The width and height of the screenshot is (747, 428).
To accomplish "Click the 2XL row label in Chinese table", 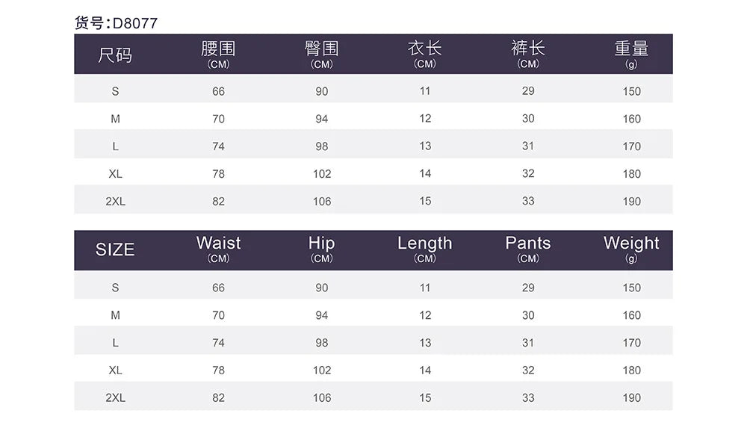I will click(x=115, y=202).
